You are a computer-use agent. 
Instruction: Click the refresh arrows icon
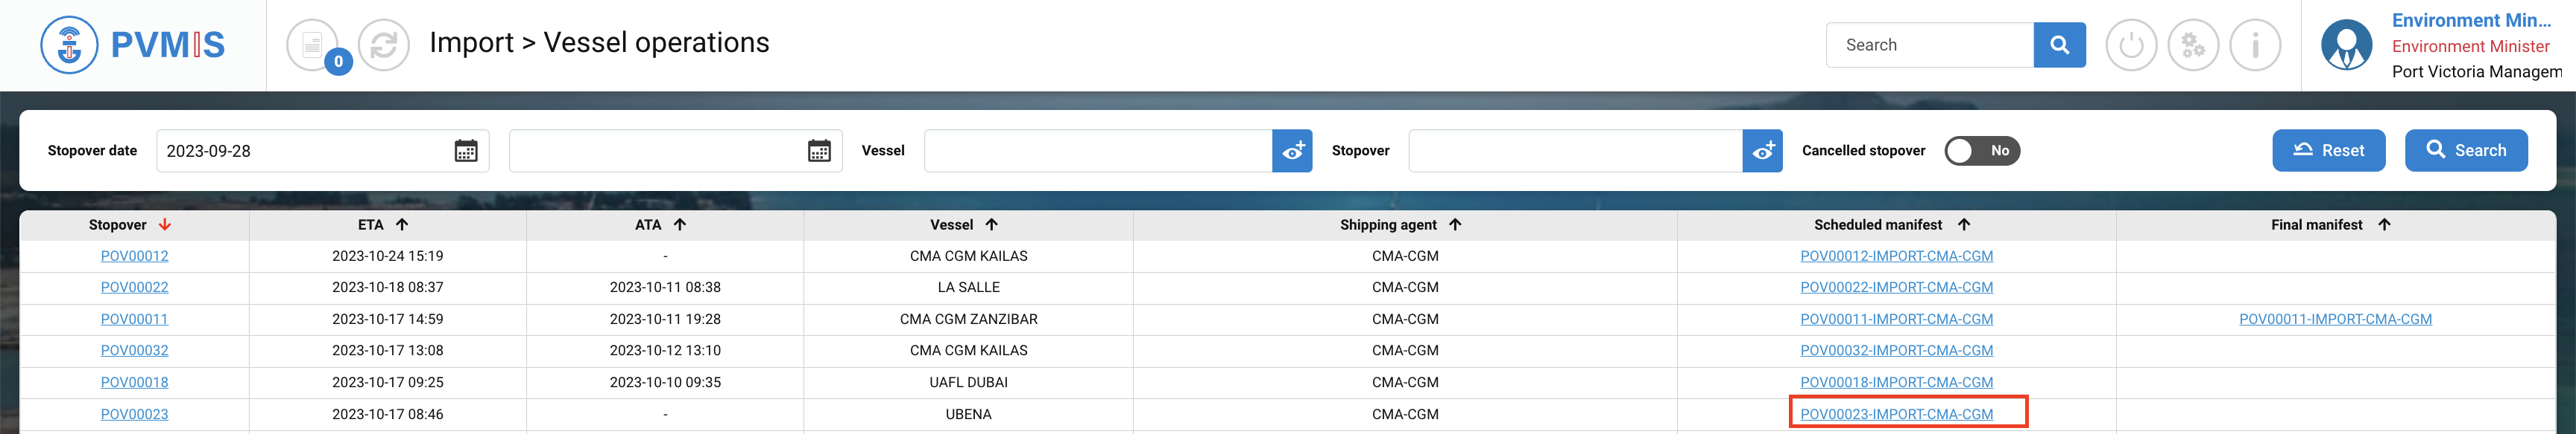(384, 45)
